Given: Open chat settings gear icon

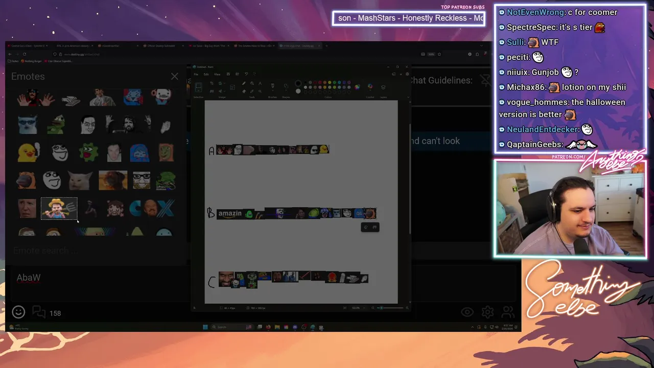Looking at the screenshot, I should 487,312.
